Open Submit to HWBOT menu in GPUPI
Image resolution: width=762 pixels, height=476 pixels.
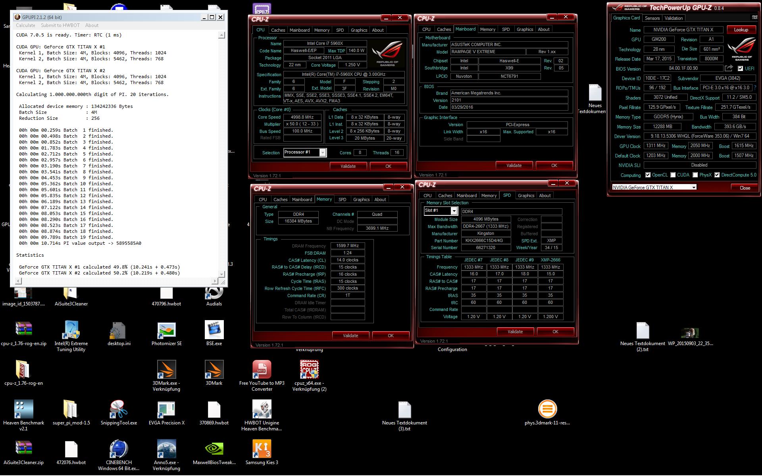tap(60, 25)
